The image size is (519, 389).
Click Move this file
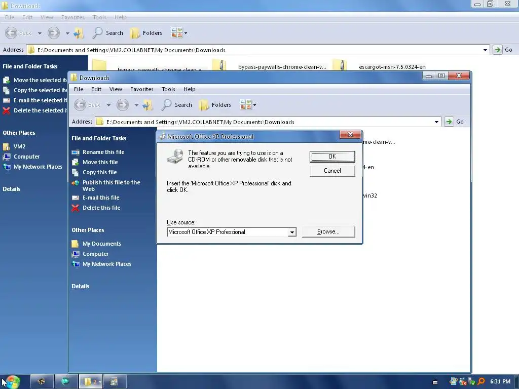click(100, 162)
